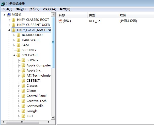The image size is (154, 125).
Task: Open the 编辑(E) menu
Action: [x=21, y=9]
